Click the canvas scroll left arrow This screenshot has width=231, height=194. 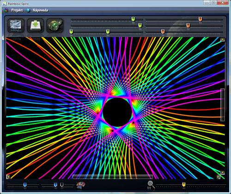tap(8, 177)
